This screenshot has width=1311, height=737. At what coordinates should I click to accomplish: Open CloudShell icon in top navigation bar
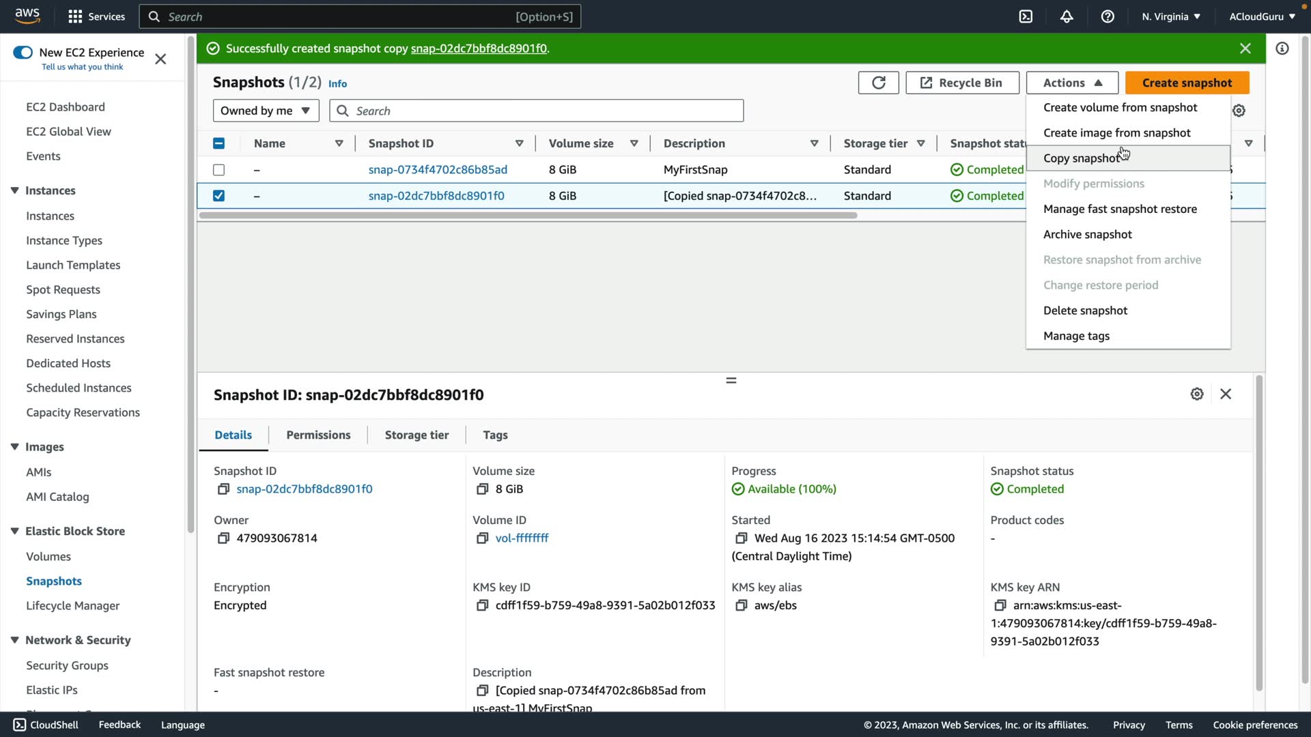click(x=1026, y=16)
